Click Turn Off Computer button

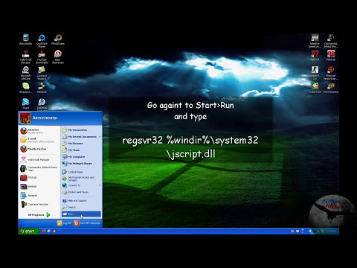coord(87,223)
